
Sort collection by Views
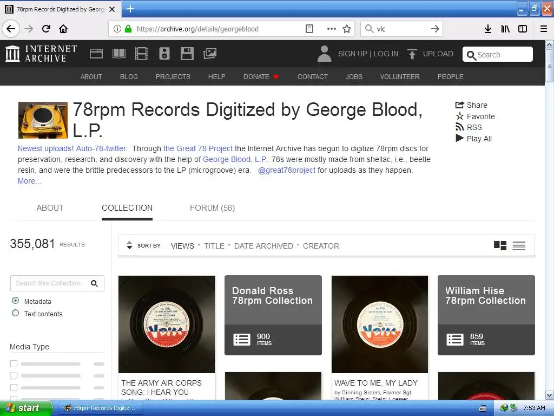(182, 246)
